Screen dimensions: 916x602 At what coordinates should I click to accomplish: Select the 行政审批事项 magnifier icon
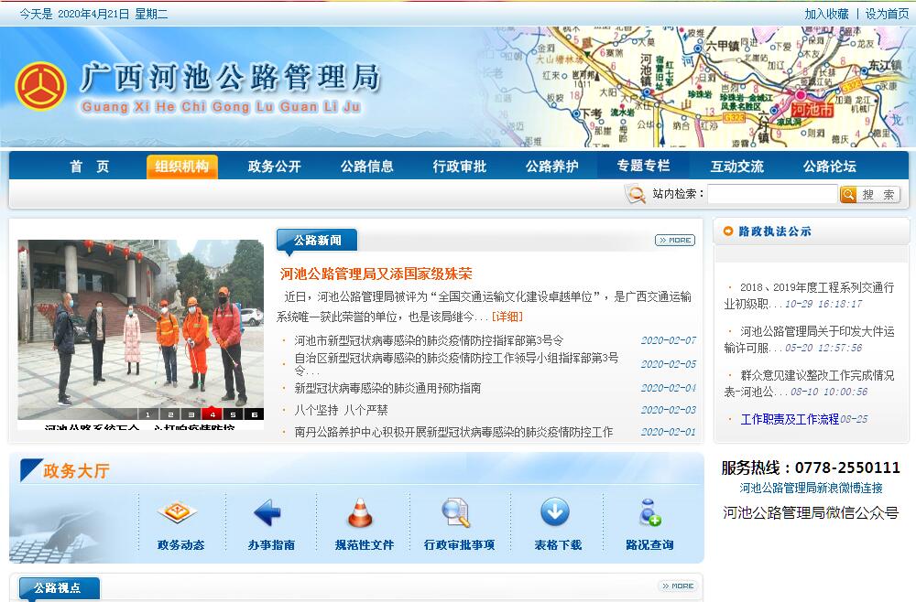[456, 513]
